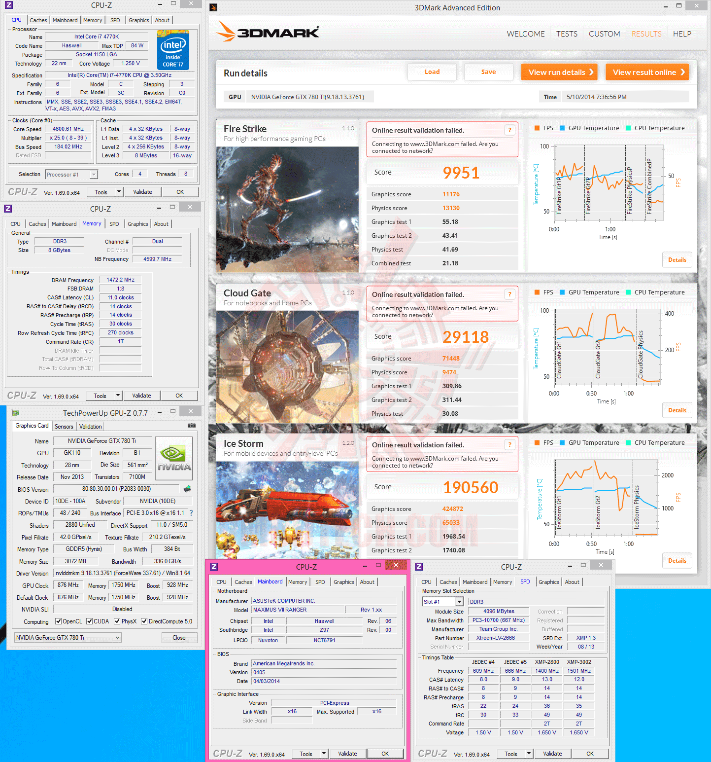Open the GPU selector dropdown in GPU-Z
711x762 pixels.
68,638
